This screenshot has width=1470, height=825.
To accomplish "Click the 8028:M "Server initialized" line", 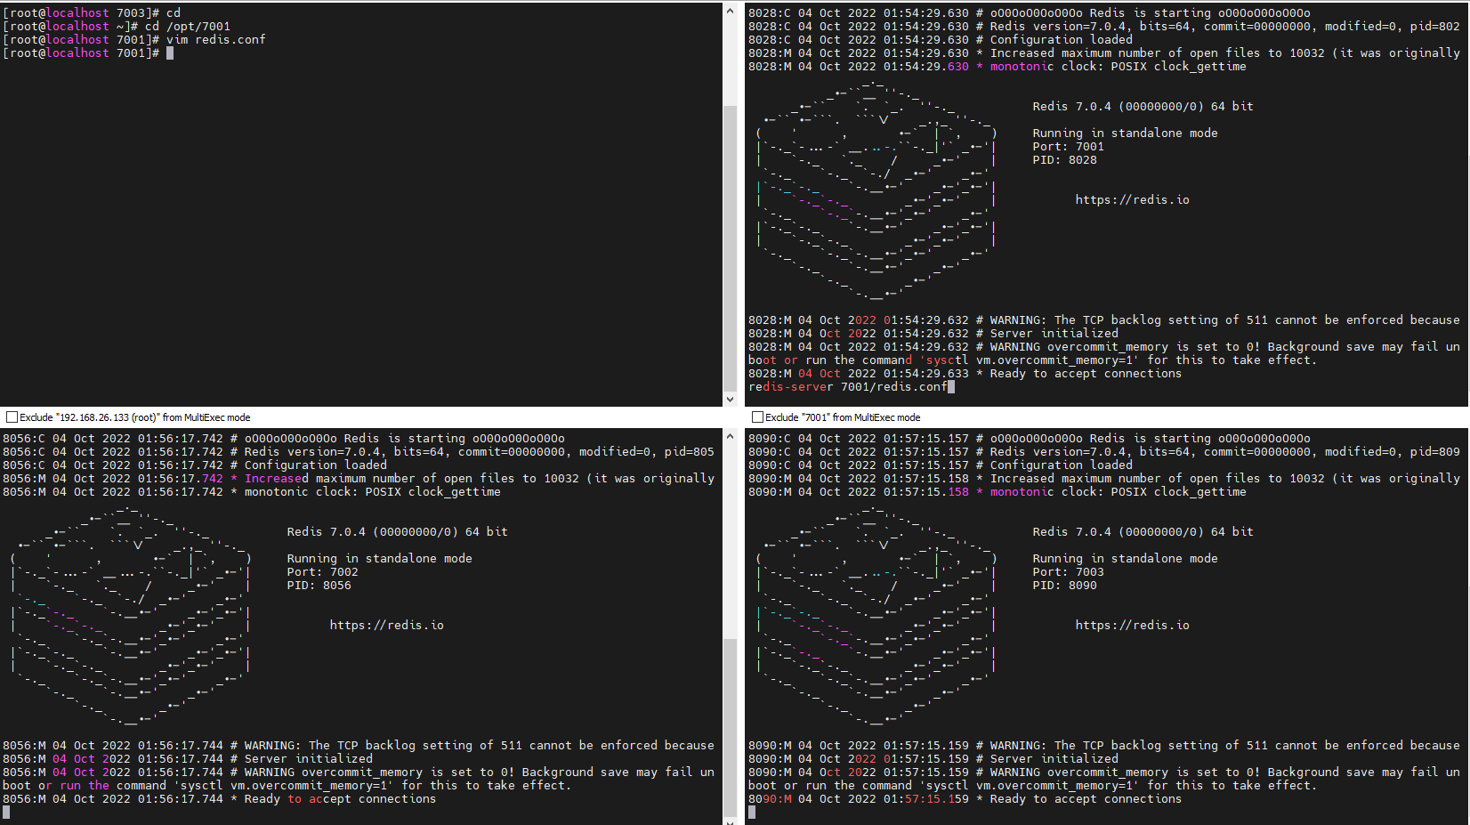I will coord(933,334).
